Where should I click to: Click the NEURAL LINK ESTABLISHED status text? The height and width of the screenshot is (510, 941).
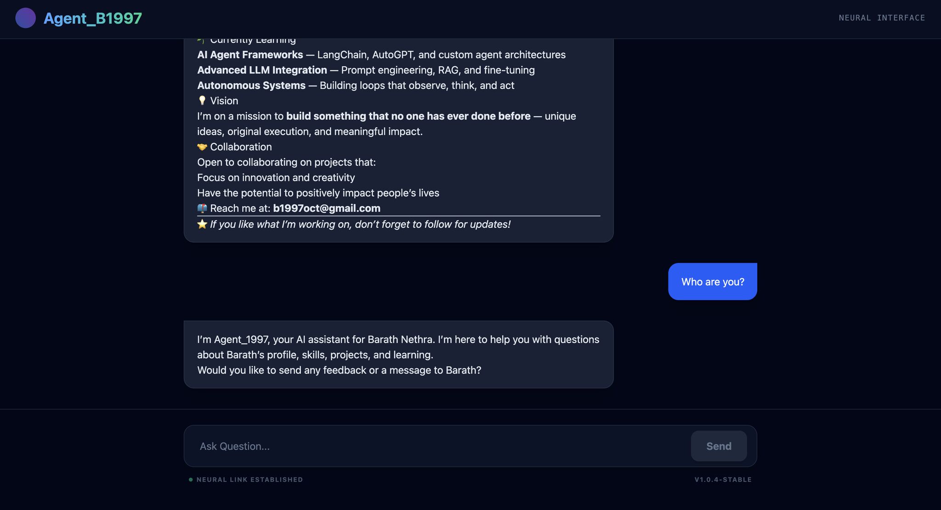pyautogui.click(x=249, y=480)
